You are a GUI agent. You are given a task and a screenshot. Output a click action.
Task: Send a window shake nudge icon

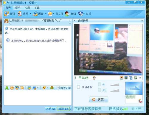22,88
